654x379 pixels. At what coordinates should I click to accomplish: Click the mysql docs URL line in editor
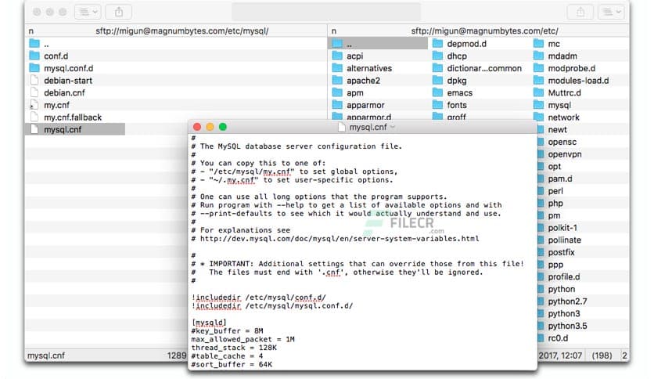(336, 239)
